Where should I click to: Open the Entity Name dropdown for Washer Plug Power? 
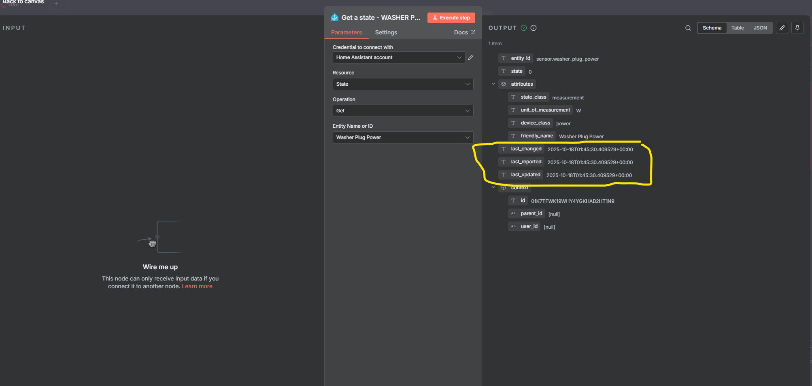[x=402, y=137]
